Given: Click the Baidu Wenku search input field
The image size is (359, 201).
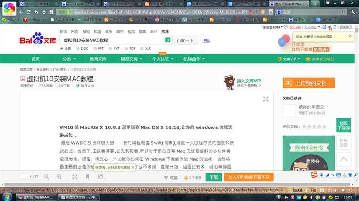Looking at the screenshot, I should pyautogui.click(x=112, y=40).
